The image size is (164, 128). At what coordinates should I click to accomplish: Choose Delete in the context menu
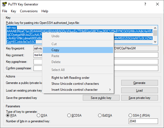point(78,62)
